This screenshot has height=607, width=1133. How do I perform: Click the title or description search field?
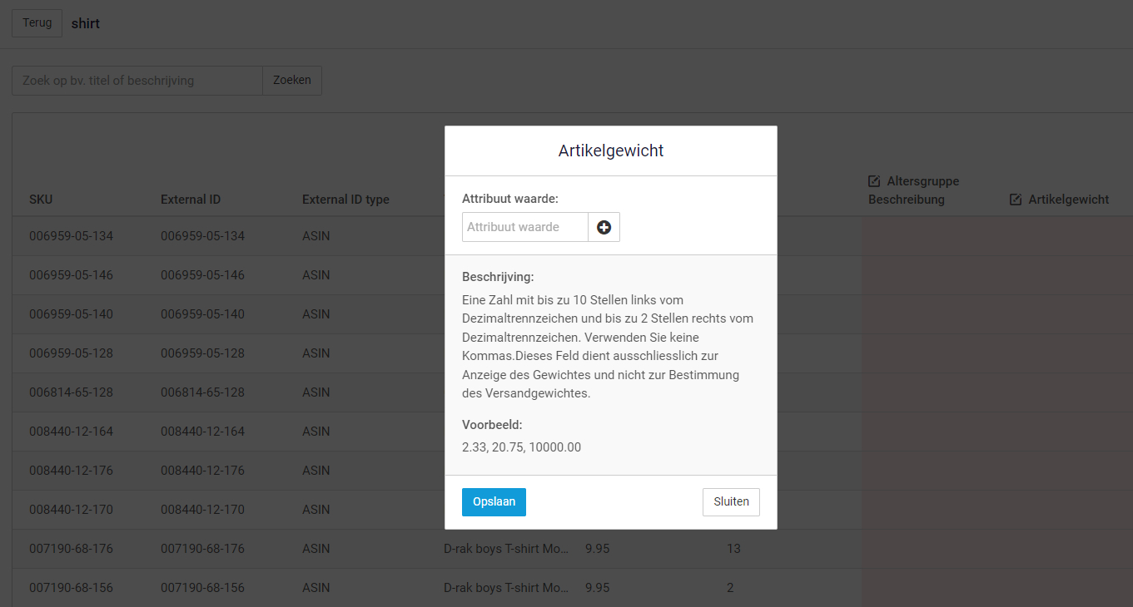click(137, 81)
